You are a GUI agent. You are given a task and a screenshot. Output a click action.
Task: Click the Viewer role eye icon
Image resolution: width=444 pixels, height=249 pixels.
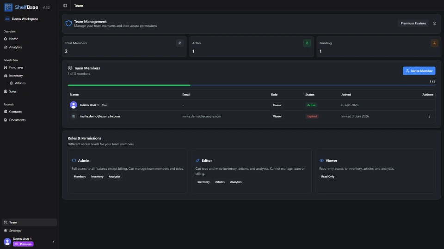pos(322,160)
